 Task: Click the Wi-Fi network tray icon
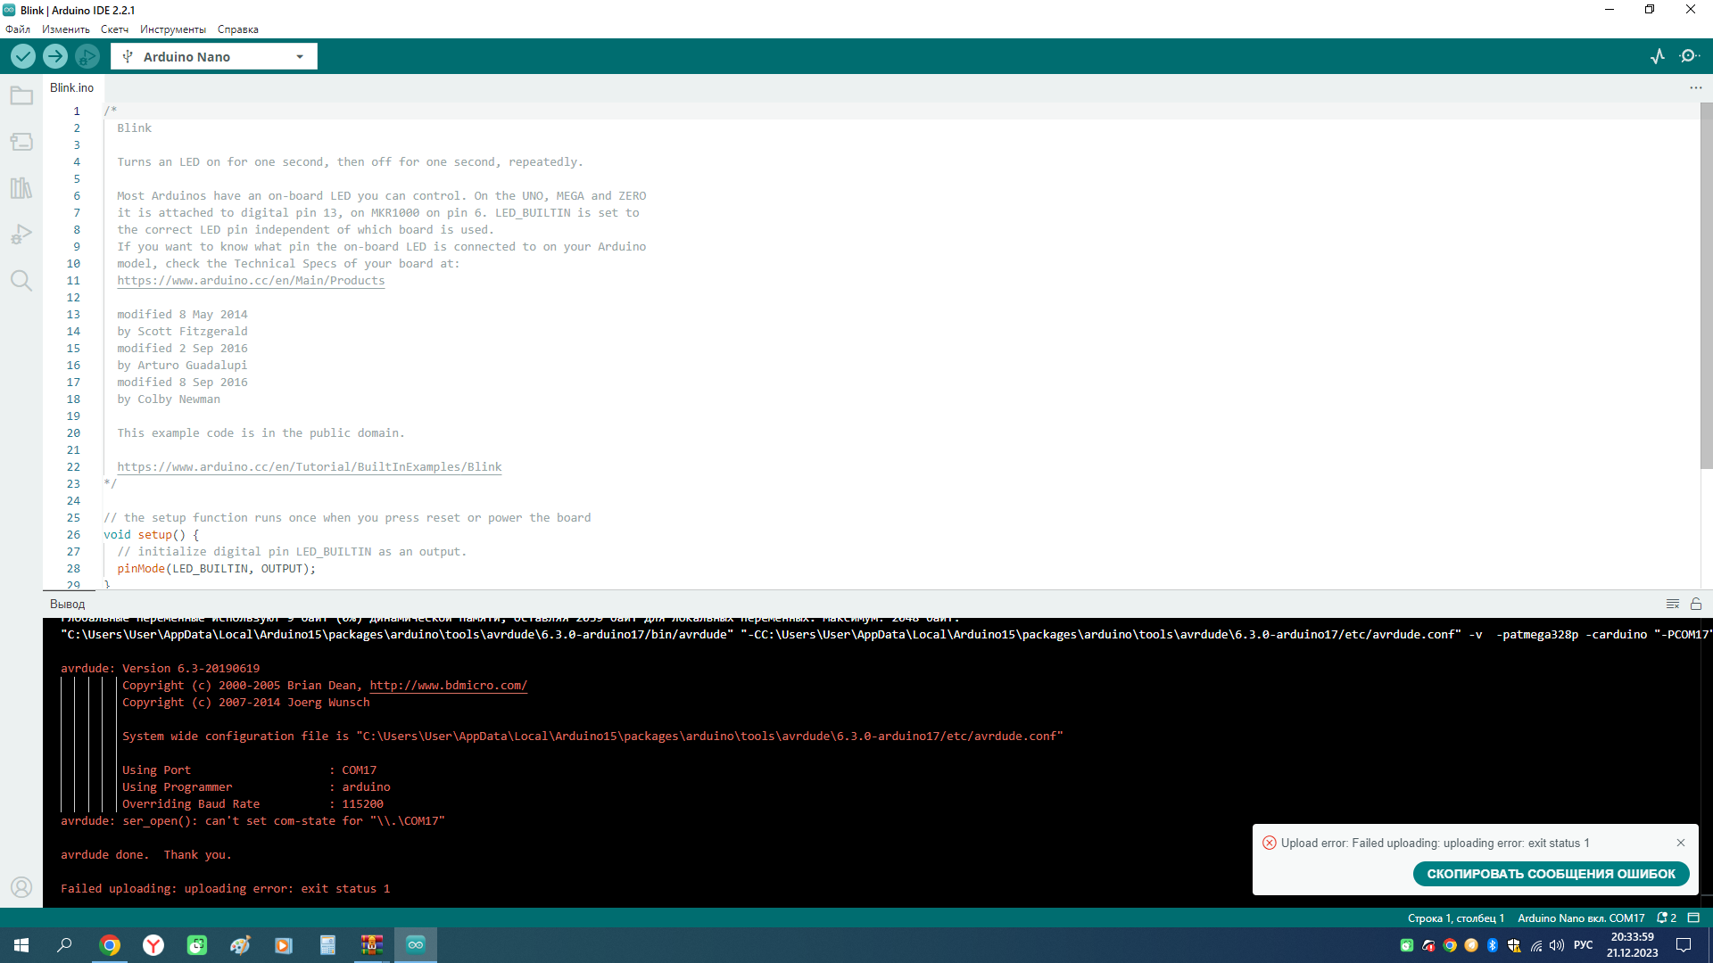pyautogui.click(x=1535, y=945)
